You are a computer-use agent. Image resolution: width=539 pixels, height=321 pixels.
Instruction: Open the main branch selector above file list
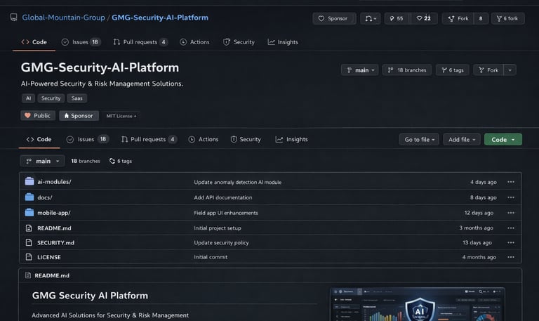pyautogui.click(x=42, y=161)
